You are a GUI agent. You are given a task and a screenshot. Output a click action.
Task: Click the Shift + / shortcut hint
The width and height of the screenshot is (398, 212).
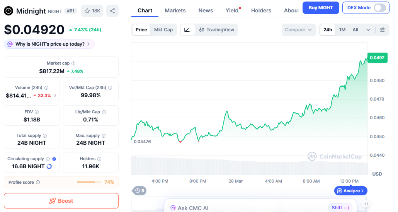click(340, 208)
